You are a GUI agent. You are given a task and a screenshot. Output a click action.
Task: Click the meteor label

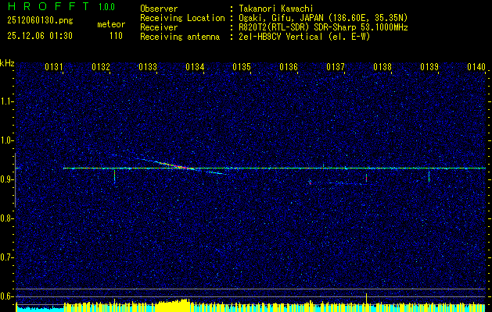click(x=111, y=24)
